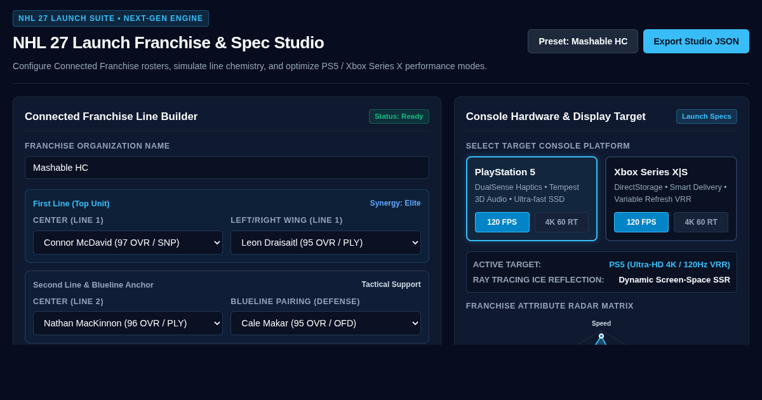Open the Center (Line 2) Nathan MacKinnon dropdown

(x=128, y=323)
